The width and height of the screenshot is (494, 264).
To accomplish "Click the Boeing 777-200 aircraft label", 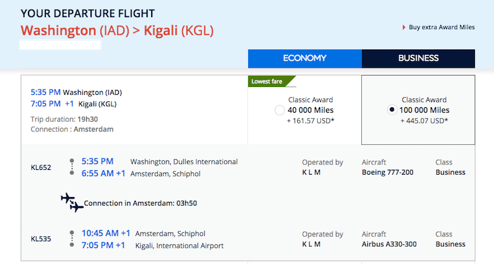I will pos(387,172).
